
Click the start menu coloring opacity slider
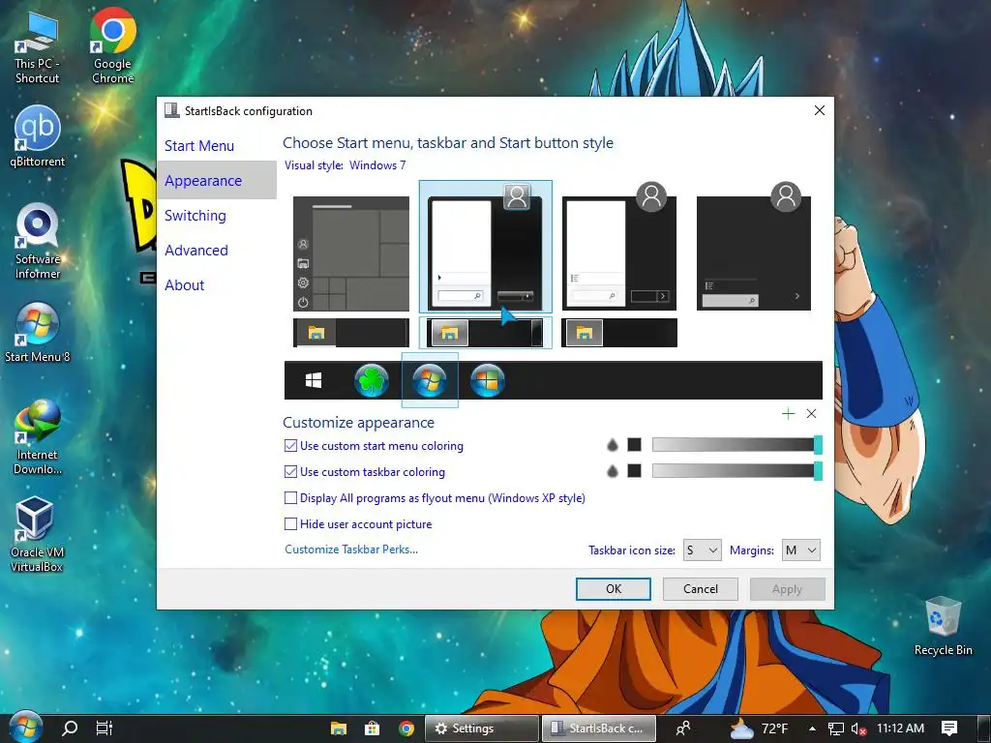(x=736, y=445)
